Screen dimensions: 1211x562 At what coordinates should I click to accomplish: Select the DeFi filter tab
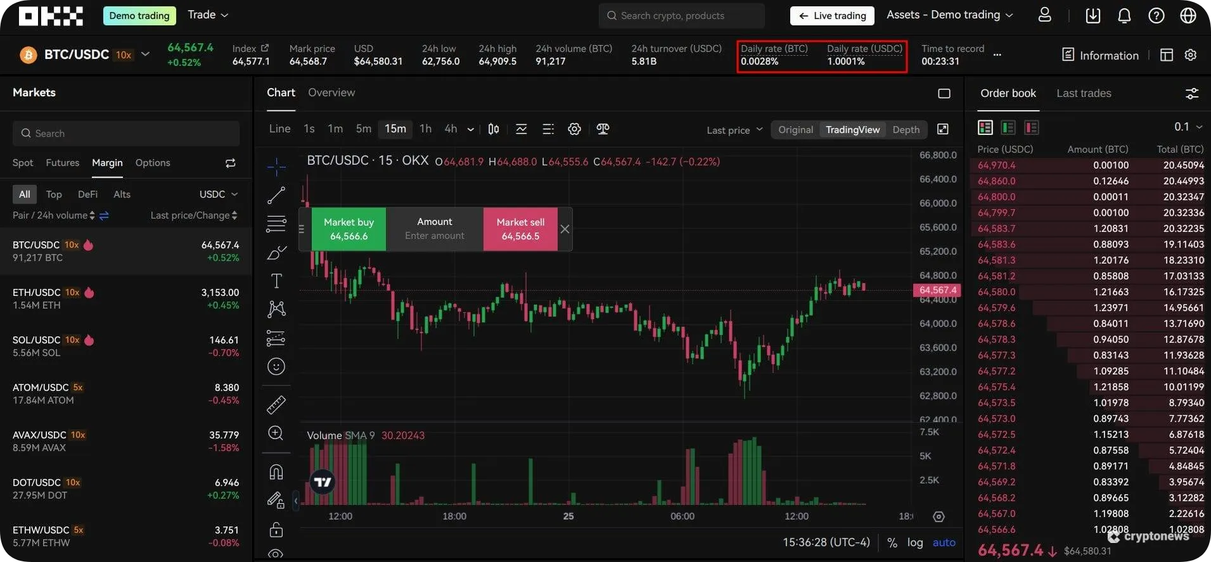point(87,194)
